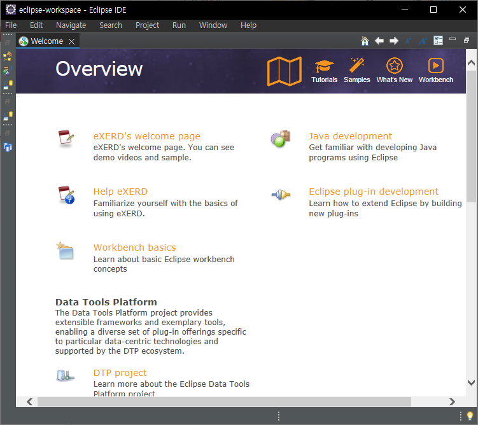This screenshot has height=425, width=478.
Task: Click the vertical scrollbar down arrow
Action: pyautogui.click(x=471, y=382)
